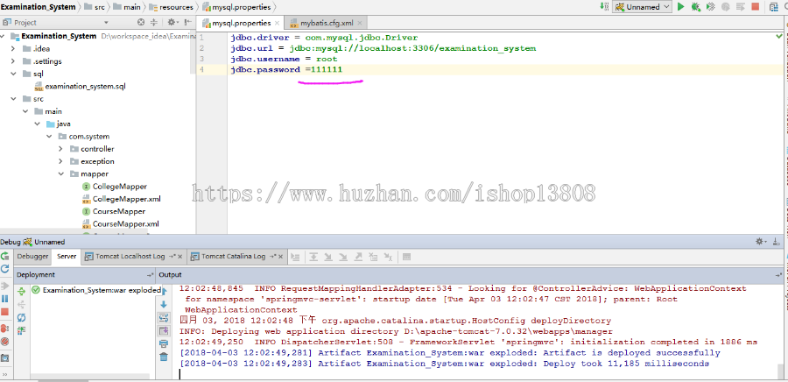The width and height of the screenshot is (788, 382).
Task: Open Project Structure icon in top toolbar
Action: (774, 6)
